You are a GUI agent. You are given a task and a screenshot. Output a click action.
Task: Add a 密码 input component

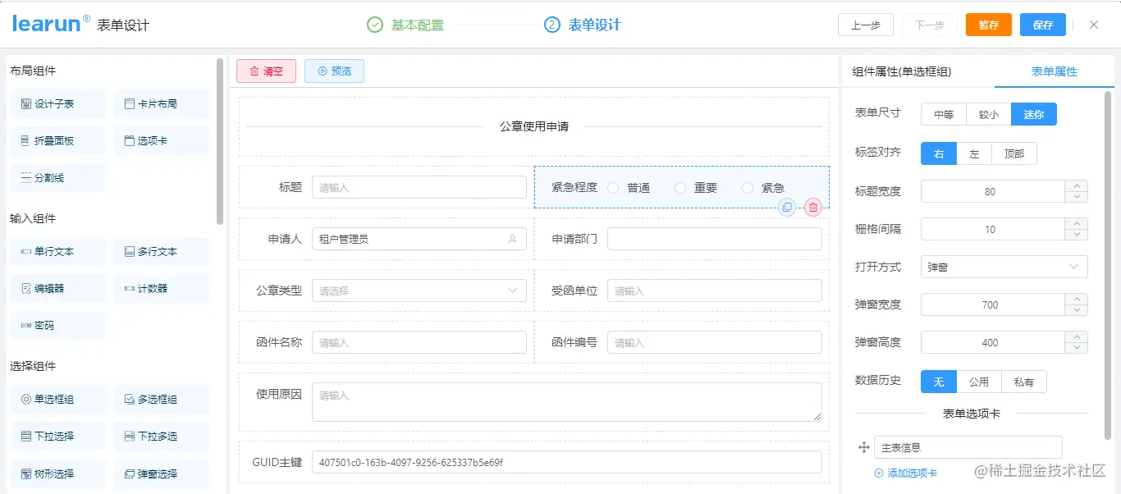[58, 326]
